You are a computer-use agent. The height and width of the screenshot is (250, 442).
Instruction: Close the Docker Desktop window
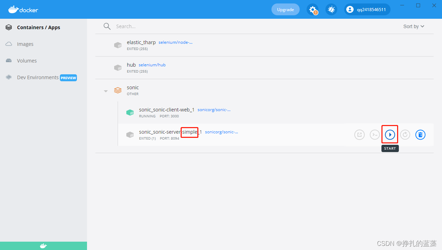(434, 5)
